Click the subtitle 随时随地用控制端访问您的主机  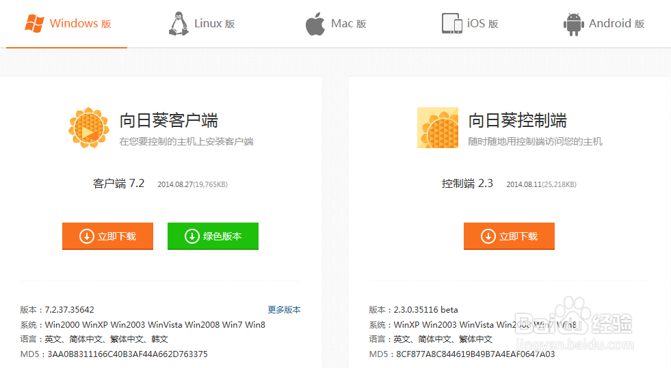click(x=535, y=141)
